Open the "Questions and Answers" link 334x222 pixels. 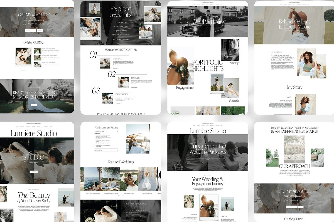point(121,35)
